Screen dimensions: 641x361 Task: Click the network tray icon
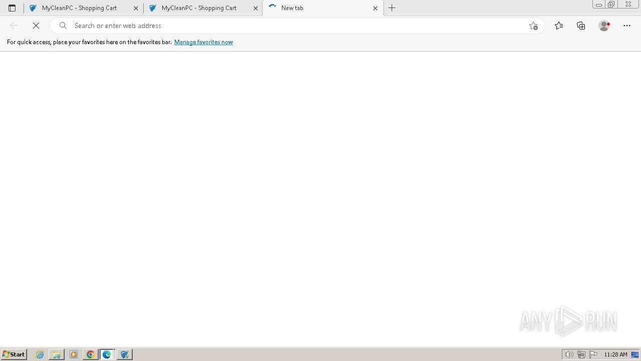(x=581, y=354)
